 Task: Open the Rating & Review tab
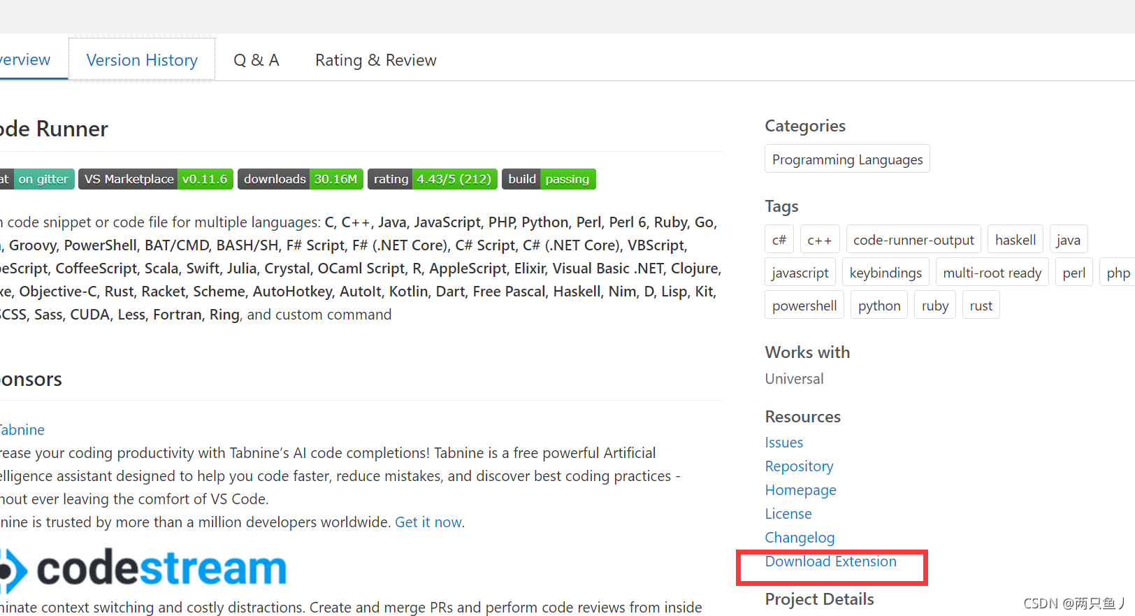coord(375,60)
